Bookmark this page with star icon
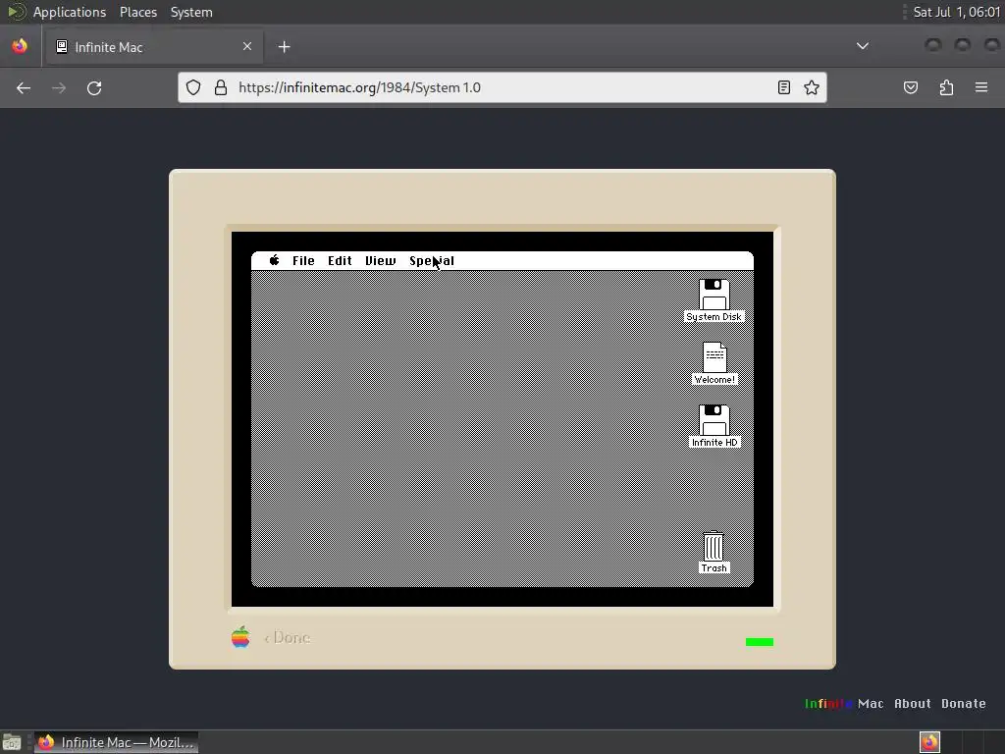Viewport: 1005px width, 754px height. point(812,87)
